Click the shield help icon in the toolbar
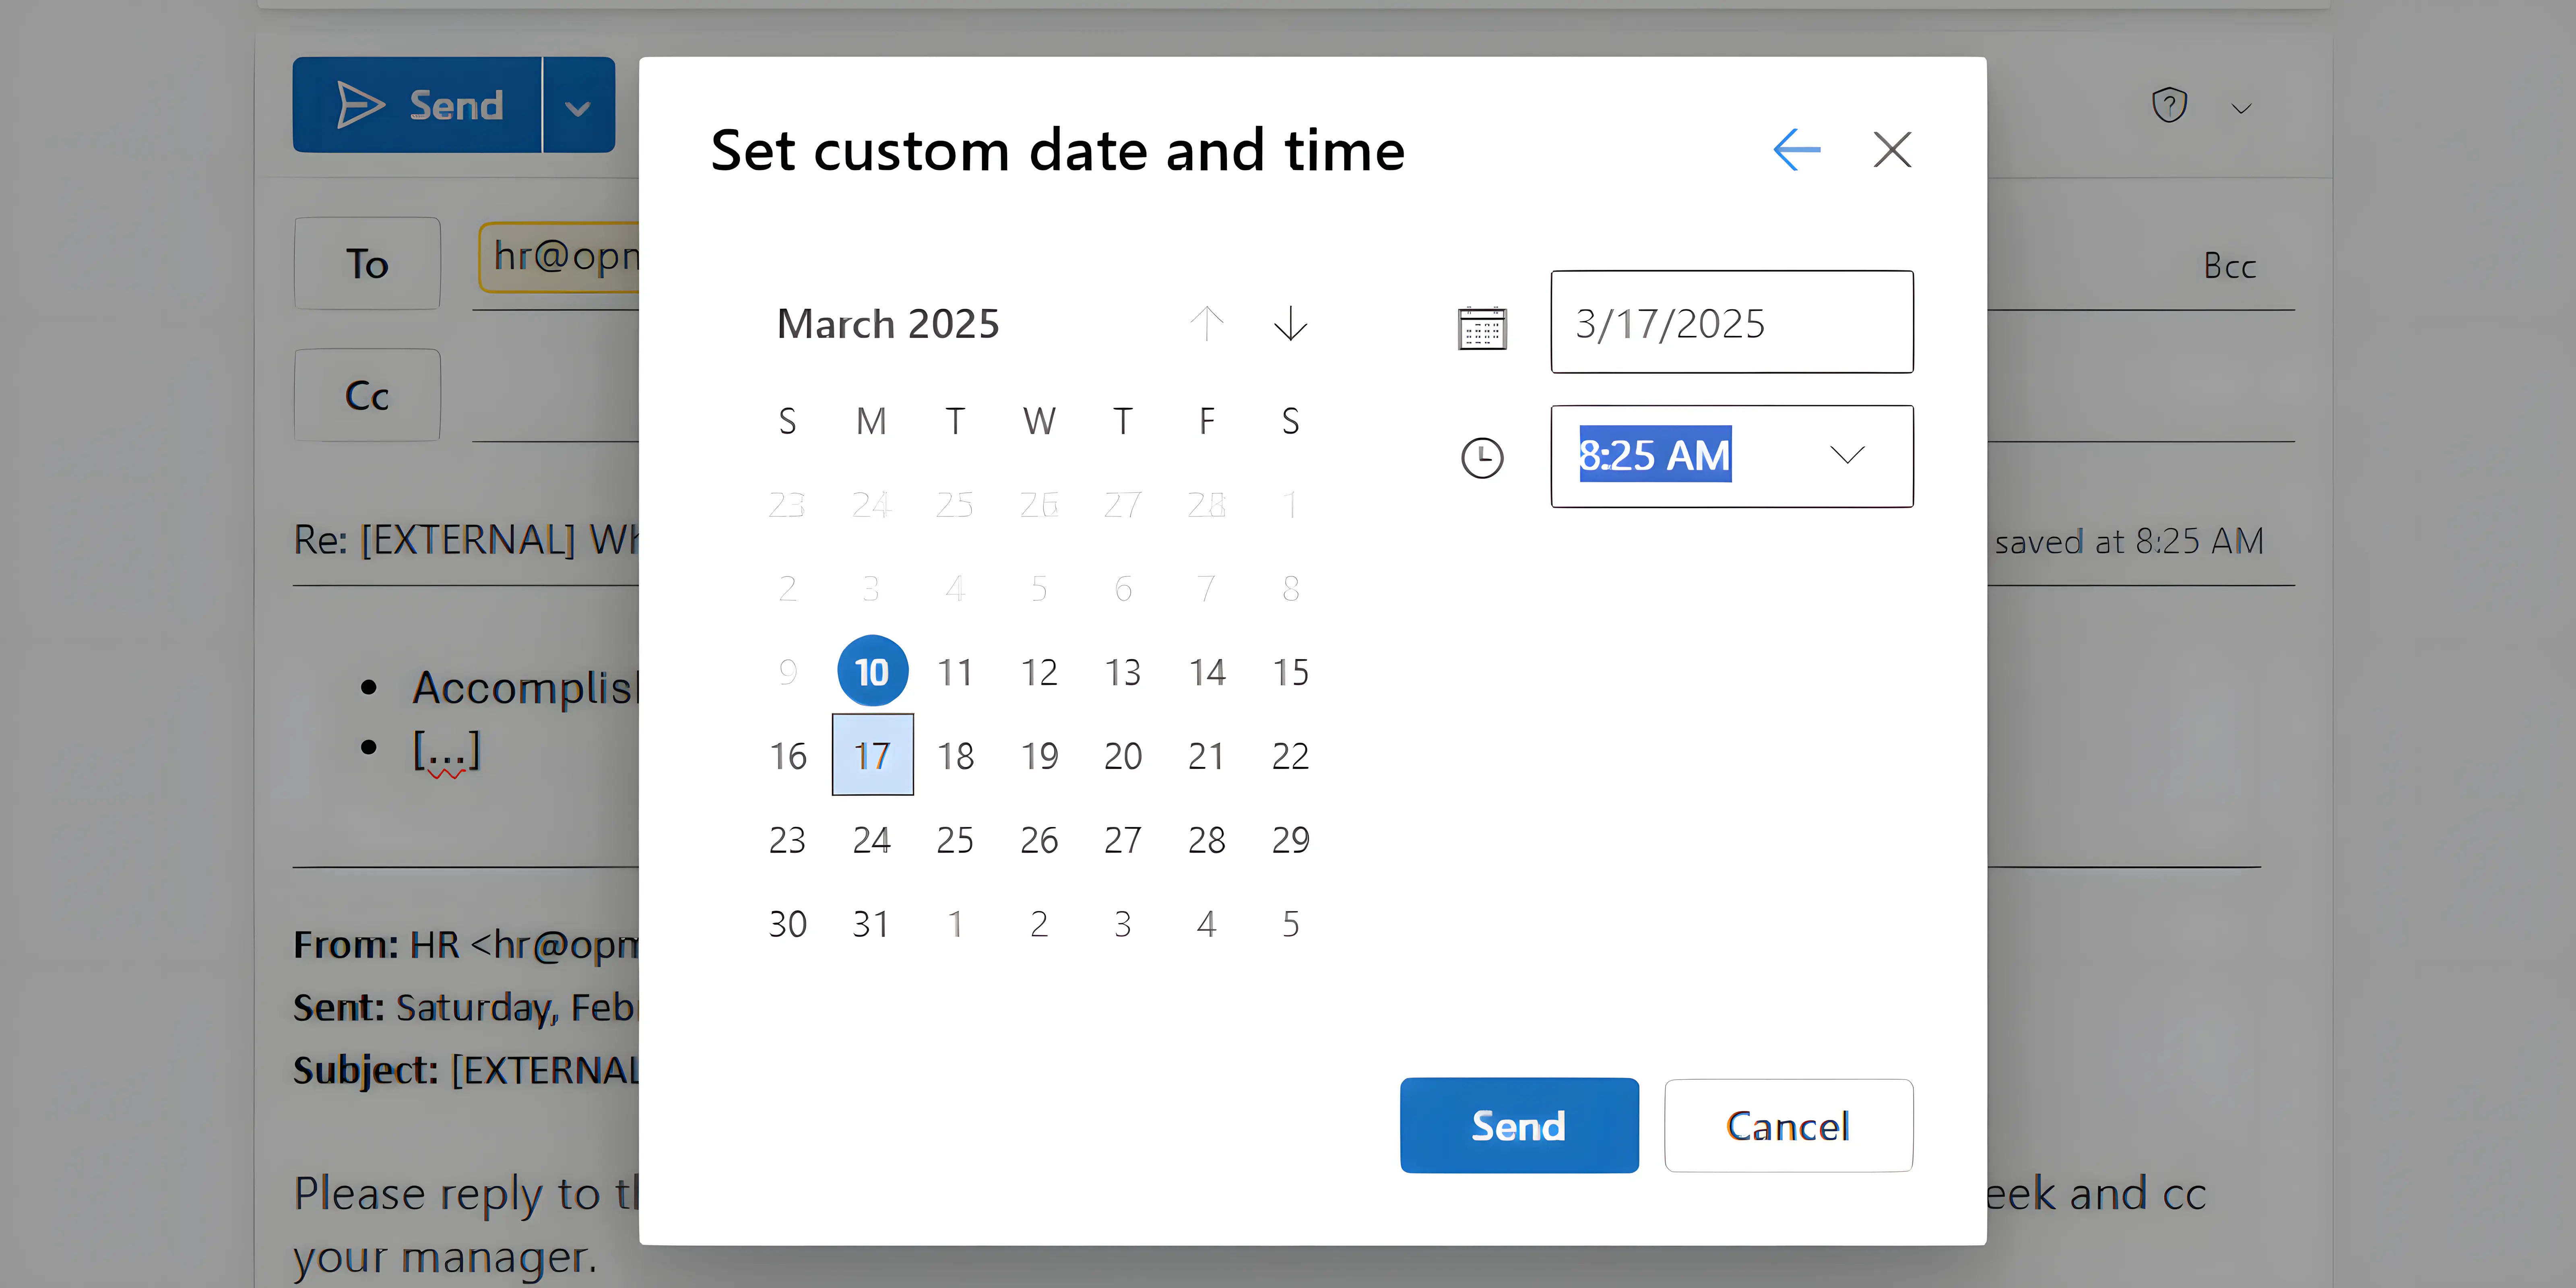 click(2169, 105)
